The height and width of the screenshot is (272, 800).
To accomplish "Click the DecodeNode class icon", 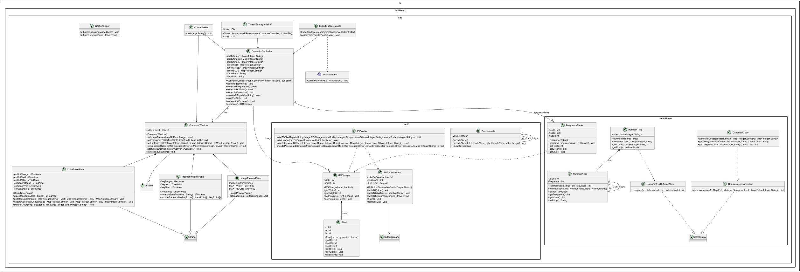I will 478,131.
